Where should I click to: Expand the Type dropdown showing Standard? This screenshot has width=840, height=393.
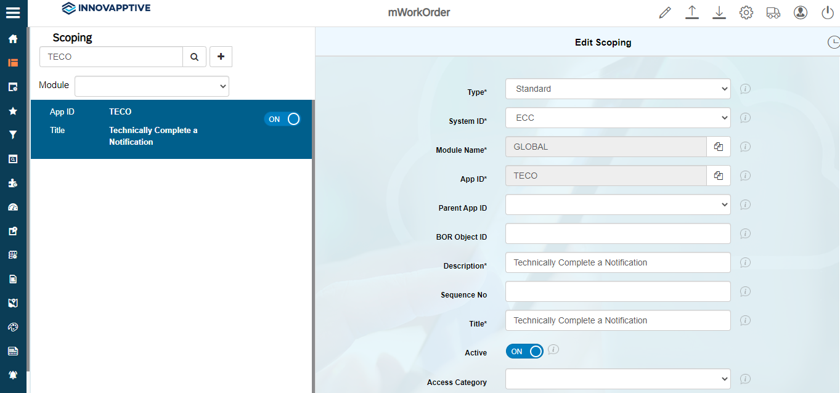point(618,89)
